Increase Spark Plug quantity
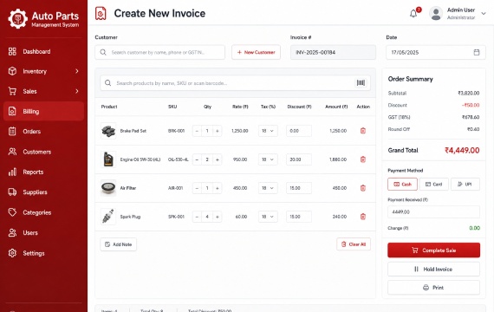This screenshot has width=494, height=312. coord(217,217)
